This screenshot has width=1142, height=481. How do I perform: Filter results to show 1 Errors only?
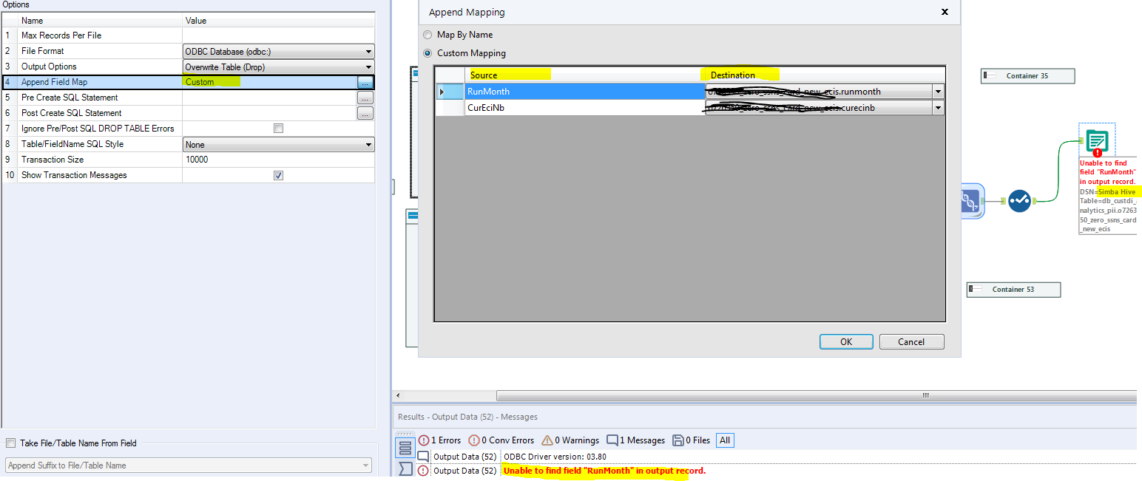point(439,440)
